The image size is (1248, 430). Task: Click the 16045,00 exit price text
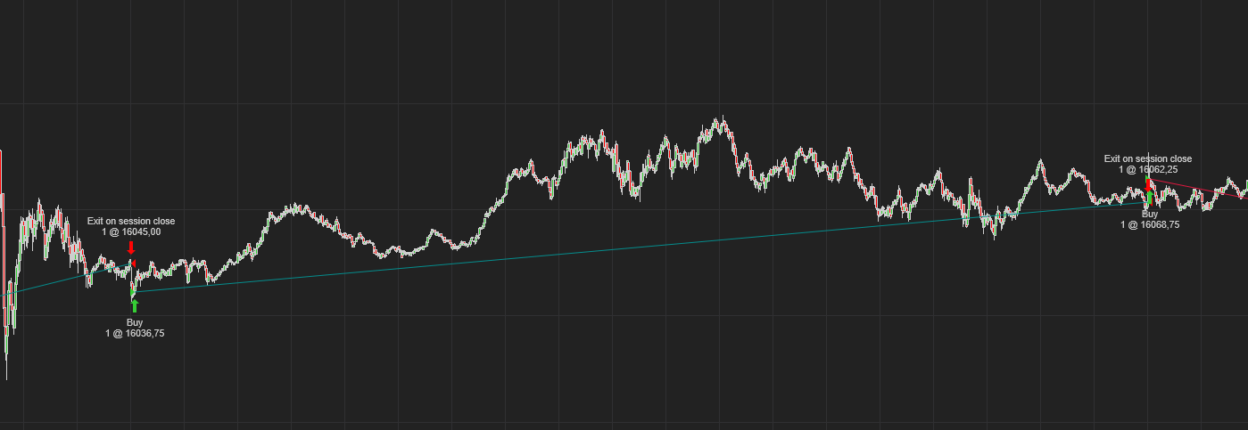point(131,232)
